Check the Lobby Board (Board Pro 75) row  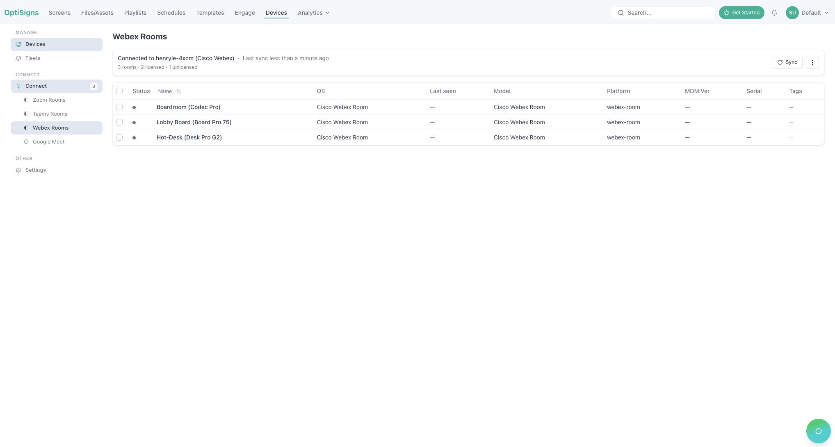(119, 122)
